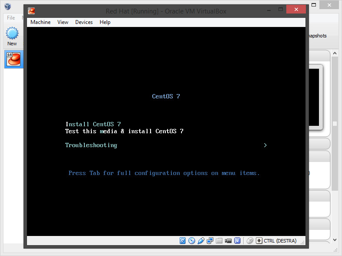This screenshot has height=256, width=342.
Task: Click the host key arrow icon
Action: coord(259,241)
